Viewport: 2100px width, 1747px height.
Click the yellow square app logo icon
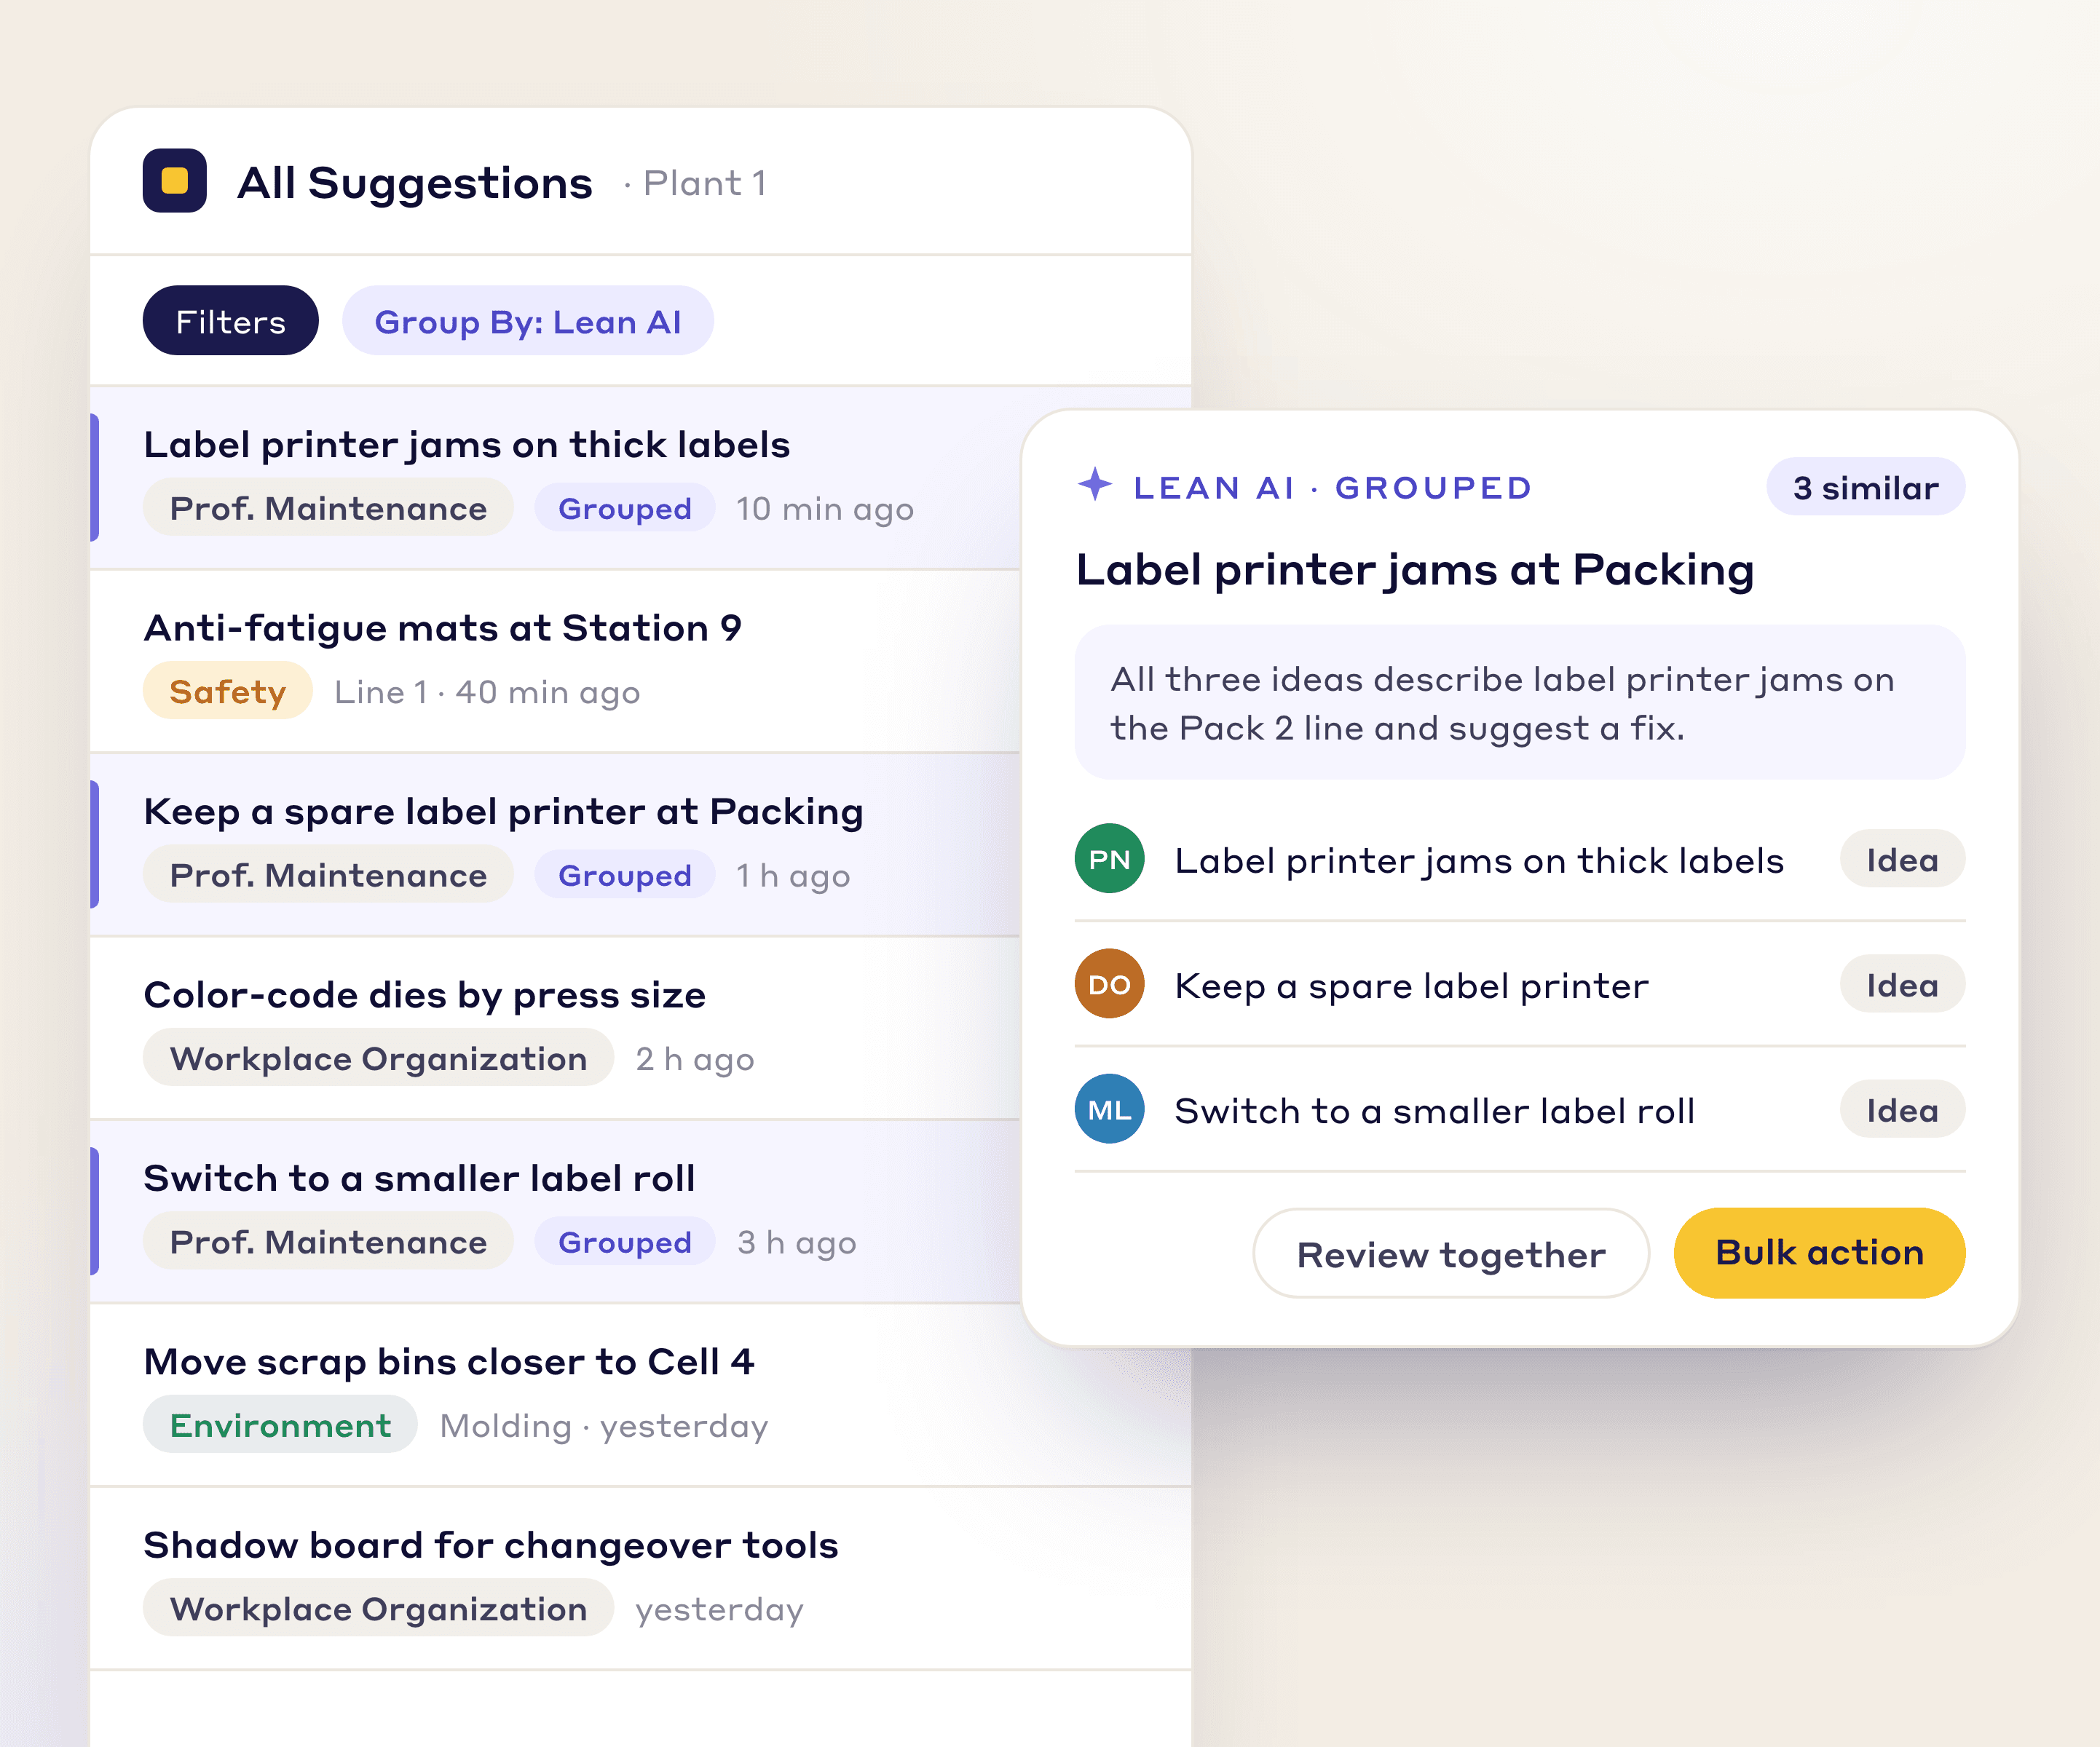[x=175, y=181]
